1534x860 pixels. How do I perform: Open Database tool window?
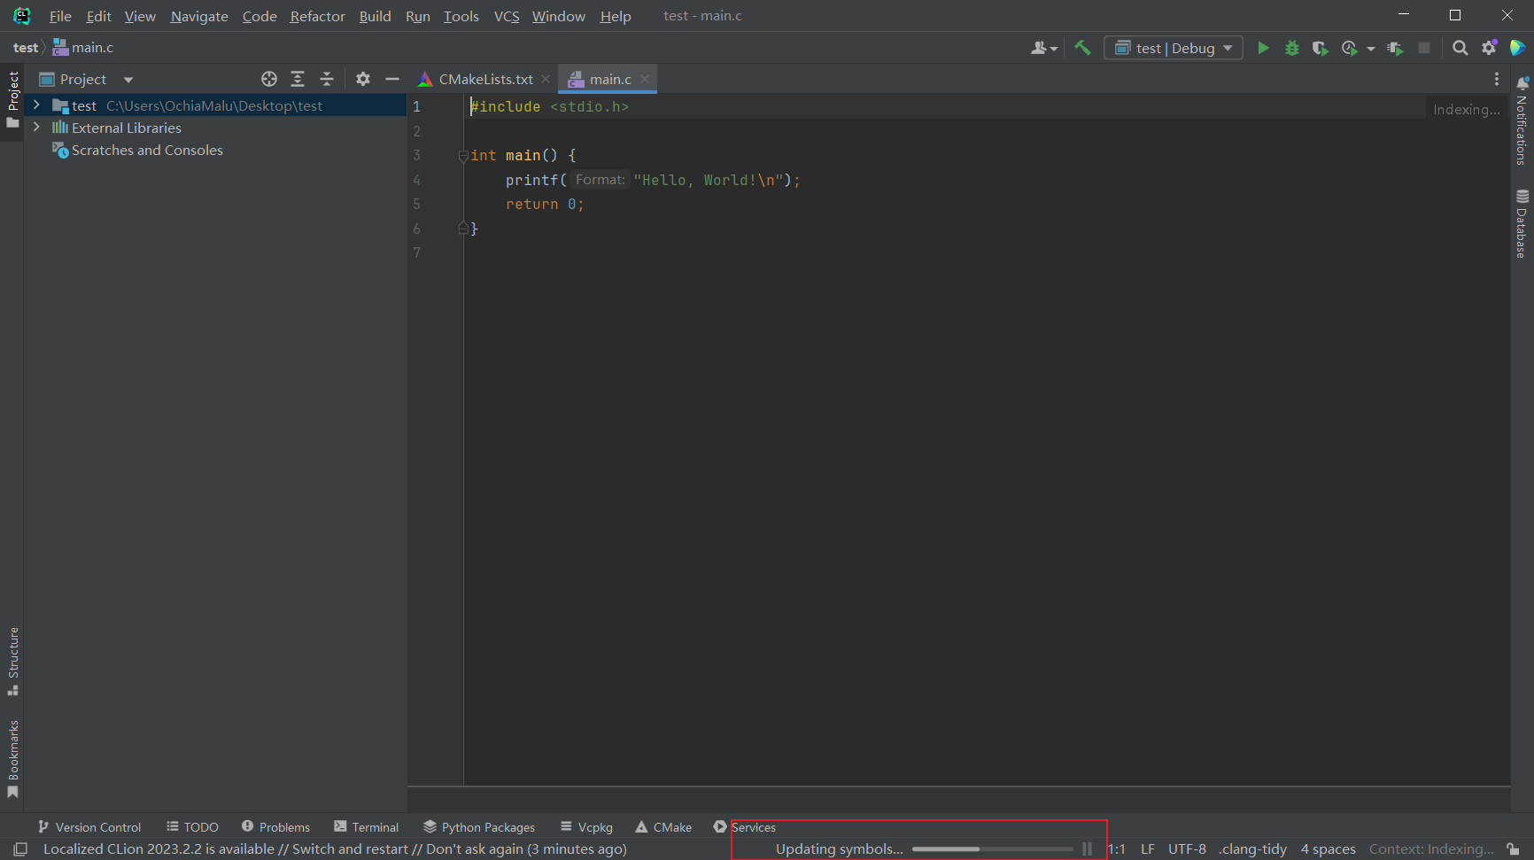coord(1522,223)
